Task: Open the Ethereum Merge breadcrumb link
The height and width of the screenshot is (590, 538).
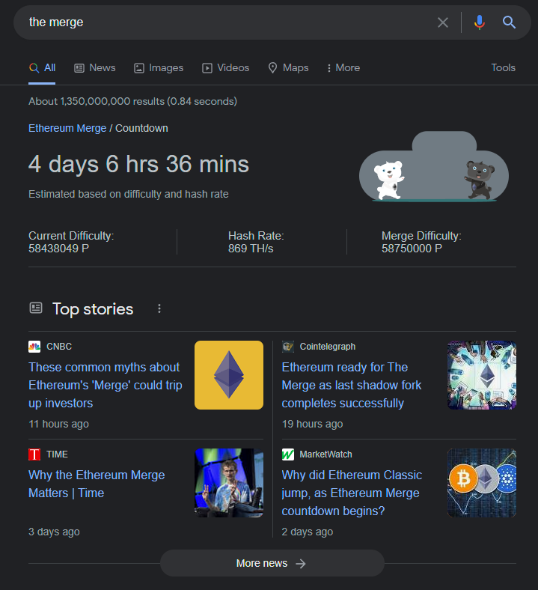Action: (x=67, y=128)
